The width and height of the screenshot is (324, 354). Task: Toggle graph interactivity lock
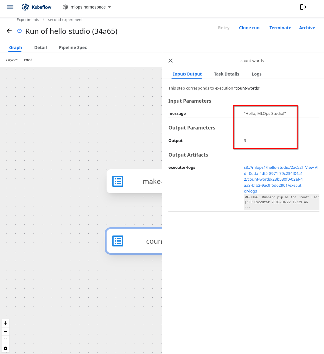click(x=5, y=348)
